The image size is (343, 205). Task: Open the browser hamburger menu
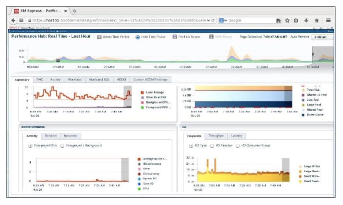tap(328, 20)
